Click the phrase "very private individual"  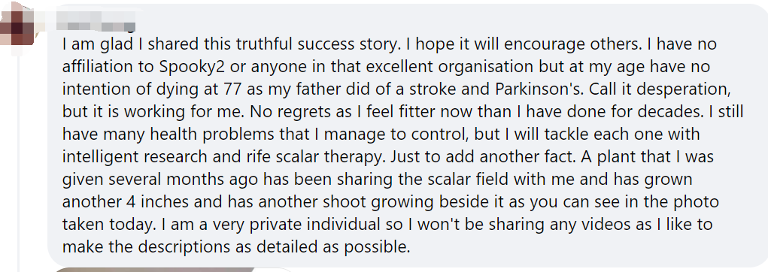point(314,224)
